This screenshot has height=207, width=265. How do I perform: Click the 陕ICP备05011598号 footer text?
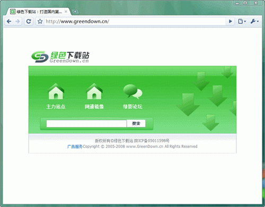[152, 141]
